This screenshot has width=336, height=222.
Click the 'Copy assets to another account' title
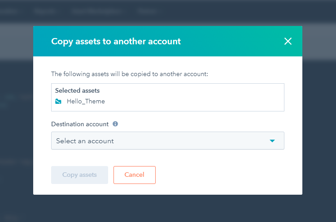pyautogui.click(x=116, y=42)
